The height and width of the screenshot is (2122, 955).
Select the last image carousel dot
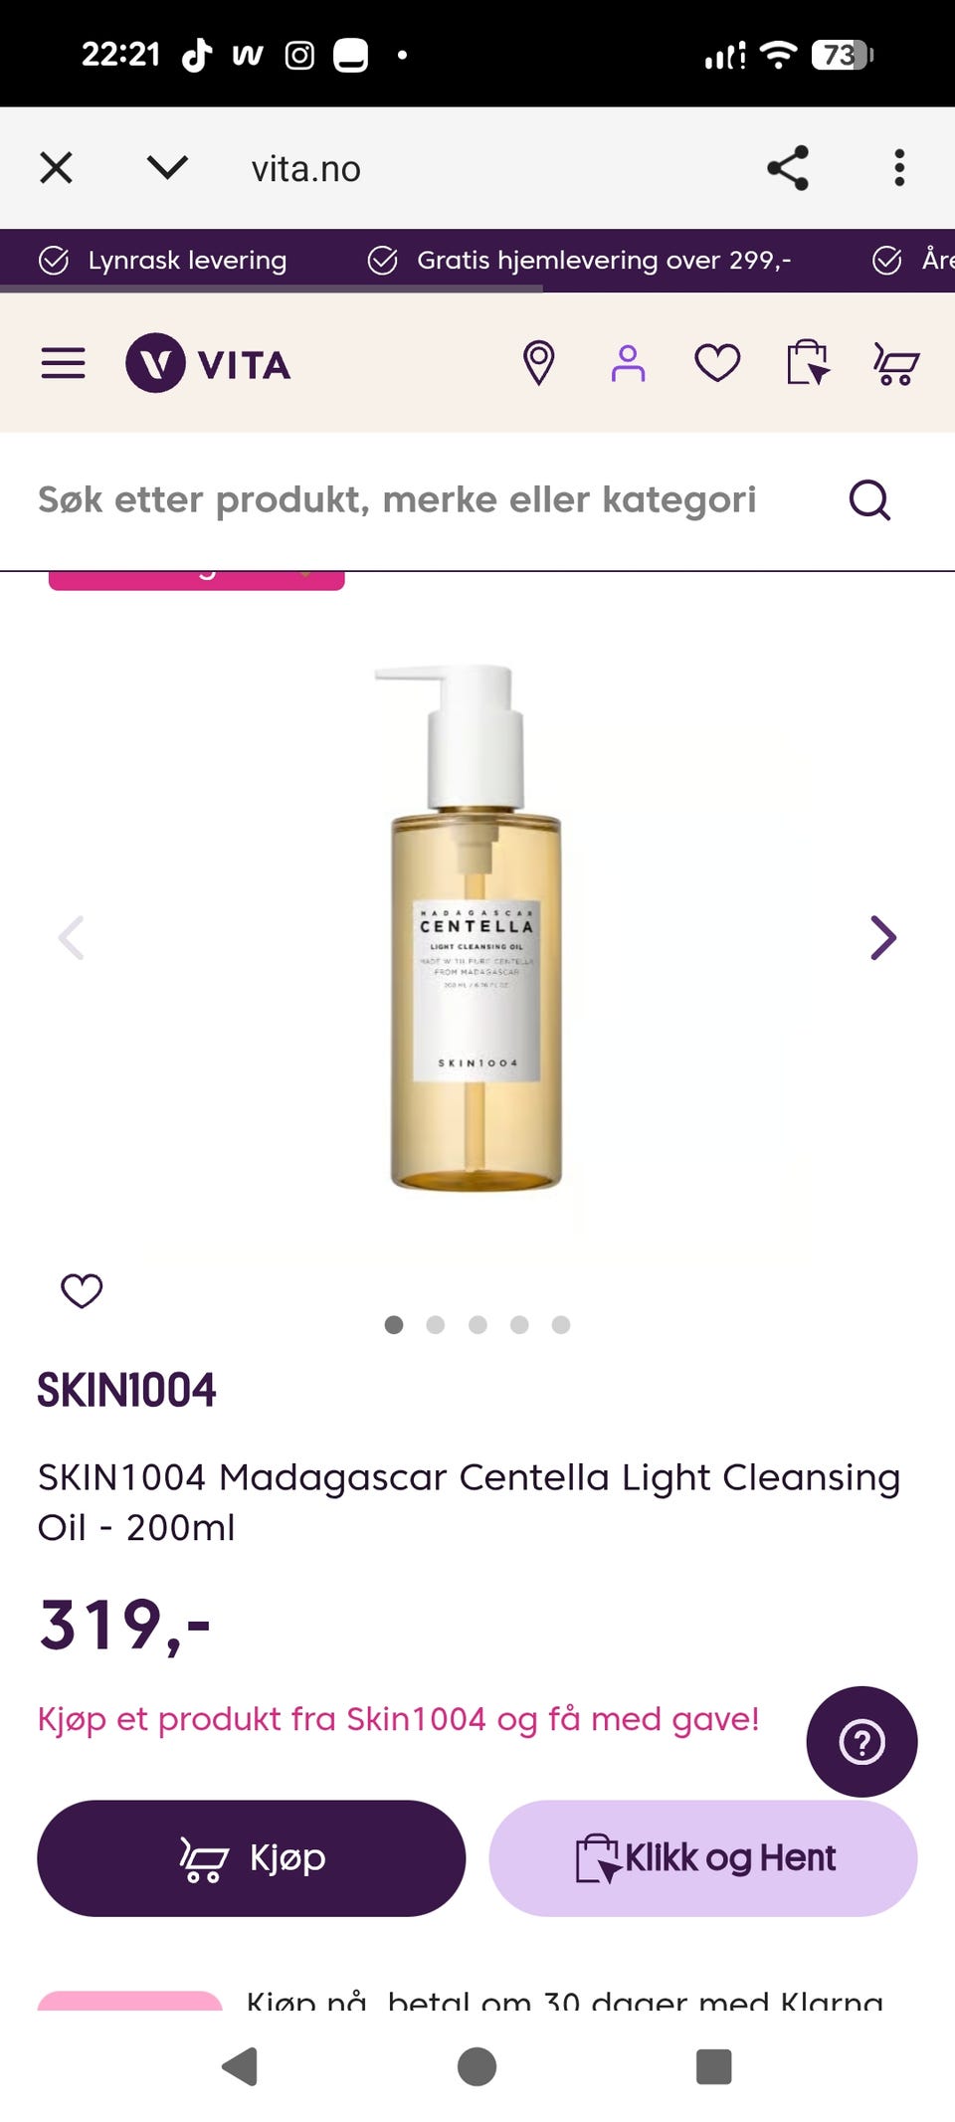pos(561,1324)
